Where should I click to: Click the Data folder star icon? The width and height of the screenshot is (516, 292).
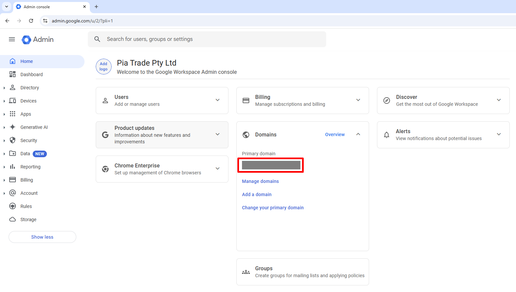pyautogui.click(x=13, y=154)
